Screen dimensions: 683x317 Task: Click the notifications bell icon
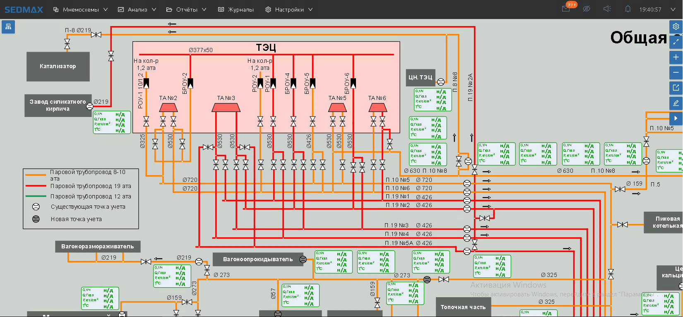tap(628, 9)
